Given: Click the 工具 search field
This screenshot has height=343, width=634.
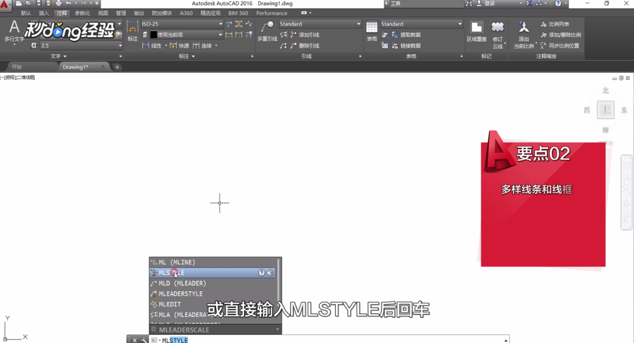Looking at the screenshot, I should tap(426, 4).
